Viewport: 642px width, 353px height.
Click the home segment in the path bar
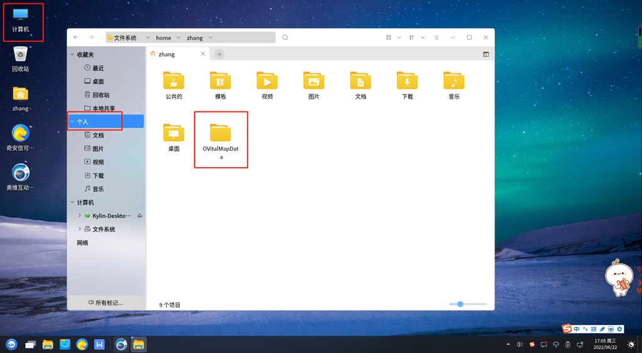pos(164,38)
